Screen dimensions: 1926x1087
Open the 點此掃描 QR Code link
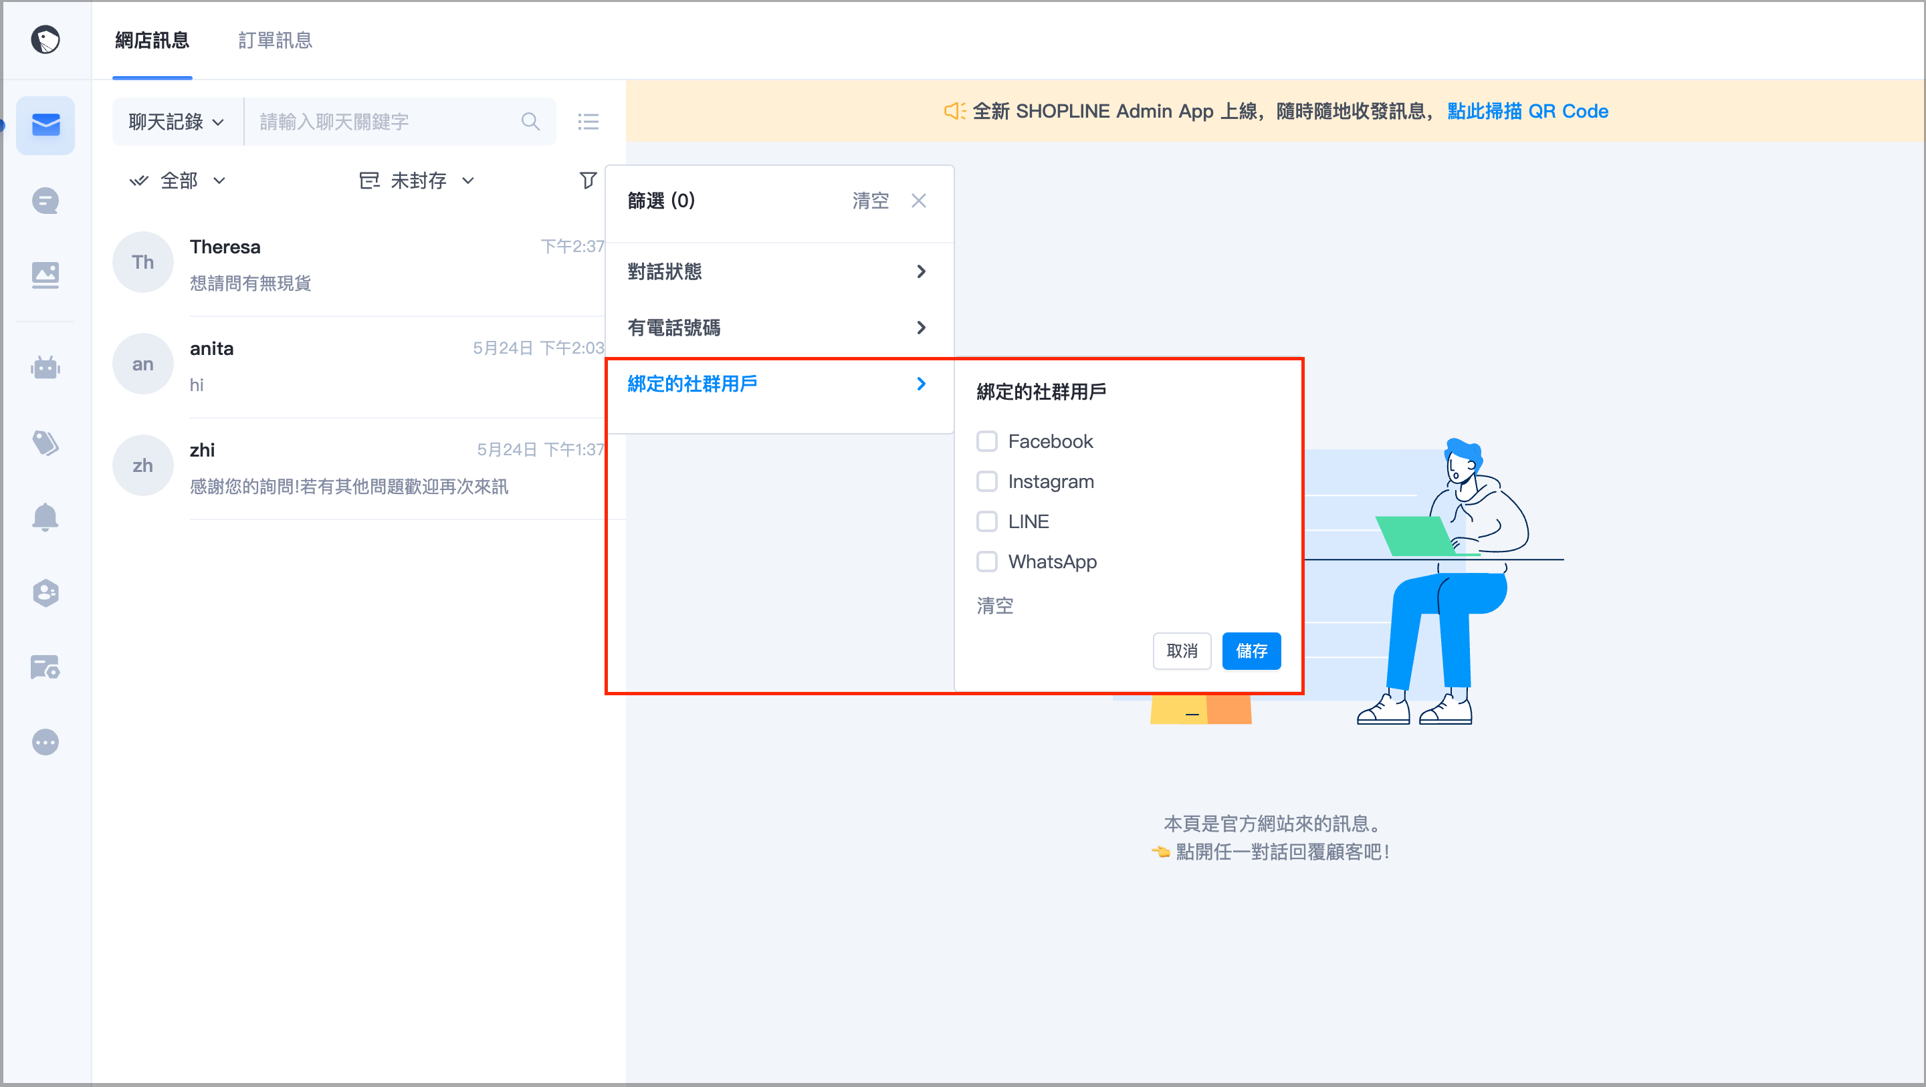(1527, 112)
